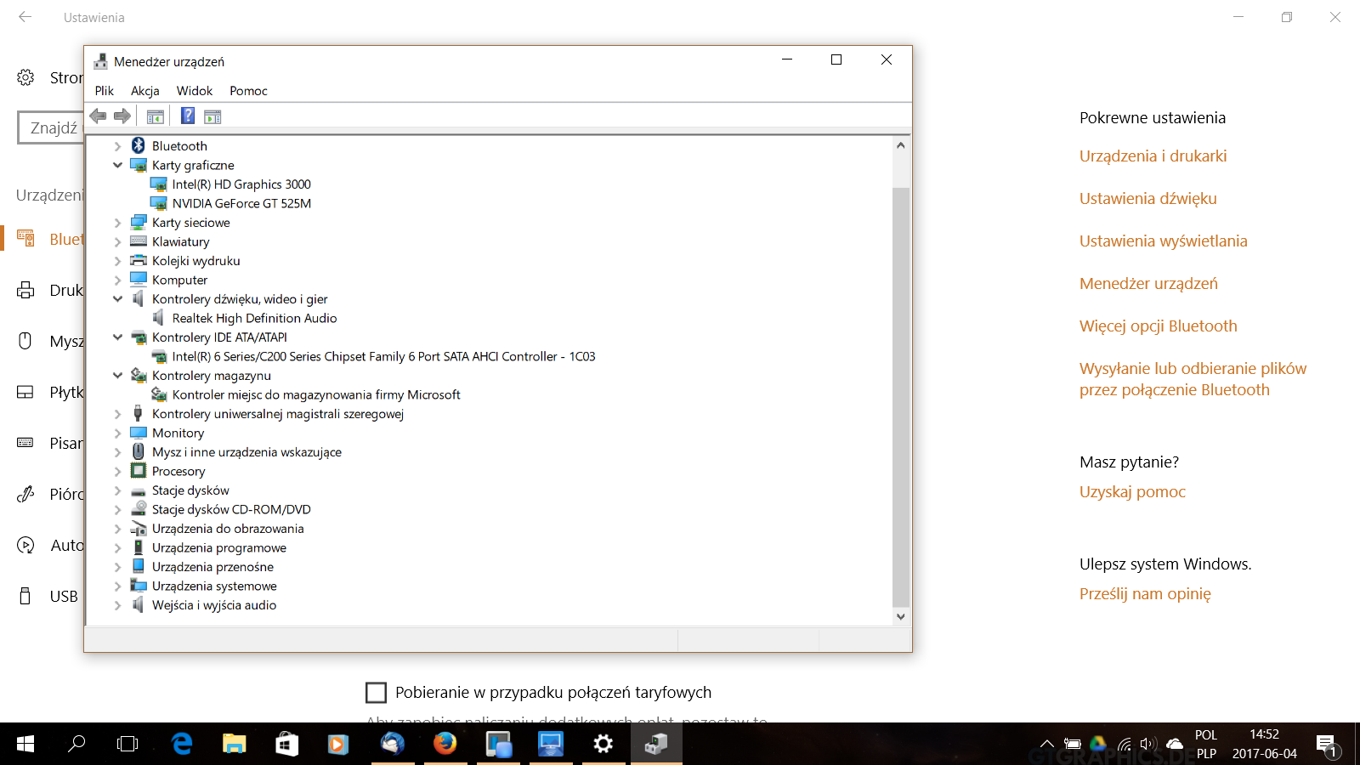Open the Action Center notification icon

point(1329,745)
